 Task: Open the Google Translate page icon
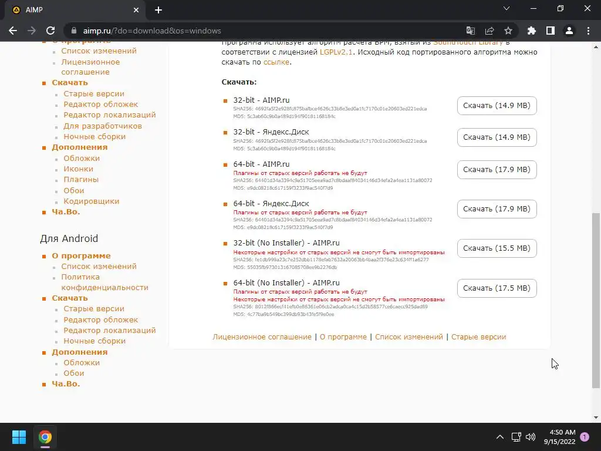[470, 31]
